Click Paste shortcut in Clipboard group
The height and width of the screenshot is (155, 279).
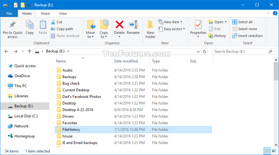pyautogui.click(x=65, y=36)
